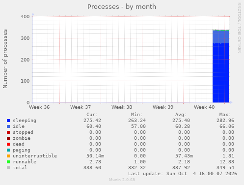Click the runnable average value 2.18
Image resolution: width=244 pixels, height=185 pixels.
(x=184, y=162)
